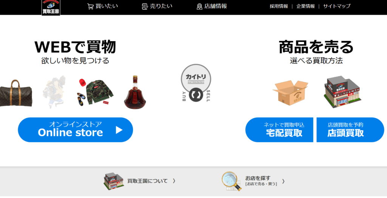
Task: Click the magnifying glass お店を探す icon
Action: click(x=231, y=181)
